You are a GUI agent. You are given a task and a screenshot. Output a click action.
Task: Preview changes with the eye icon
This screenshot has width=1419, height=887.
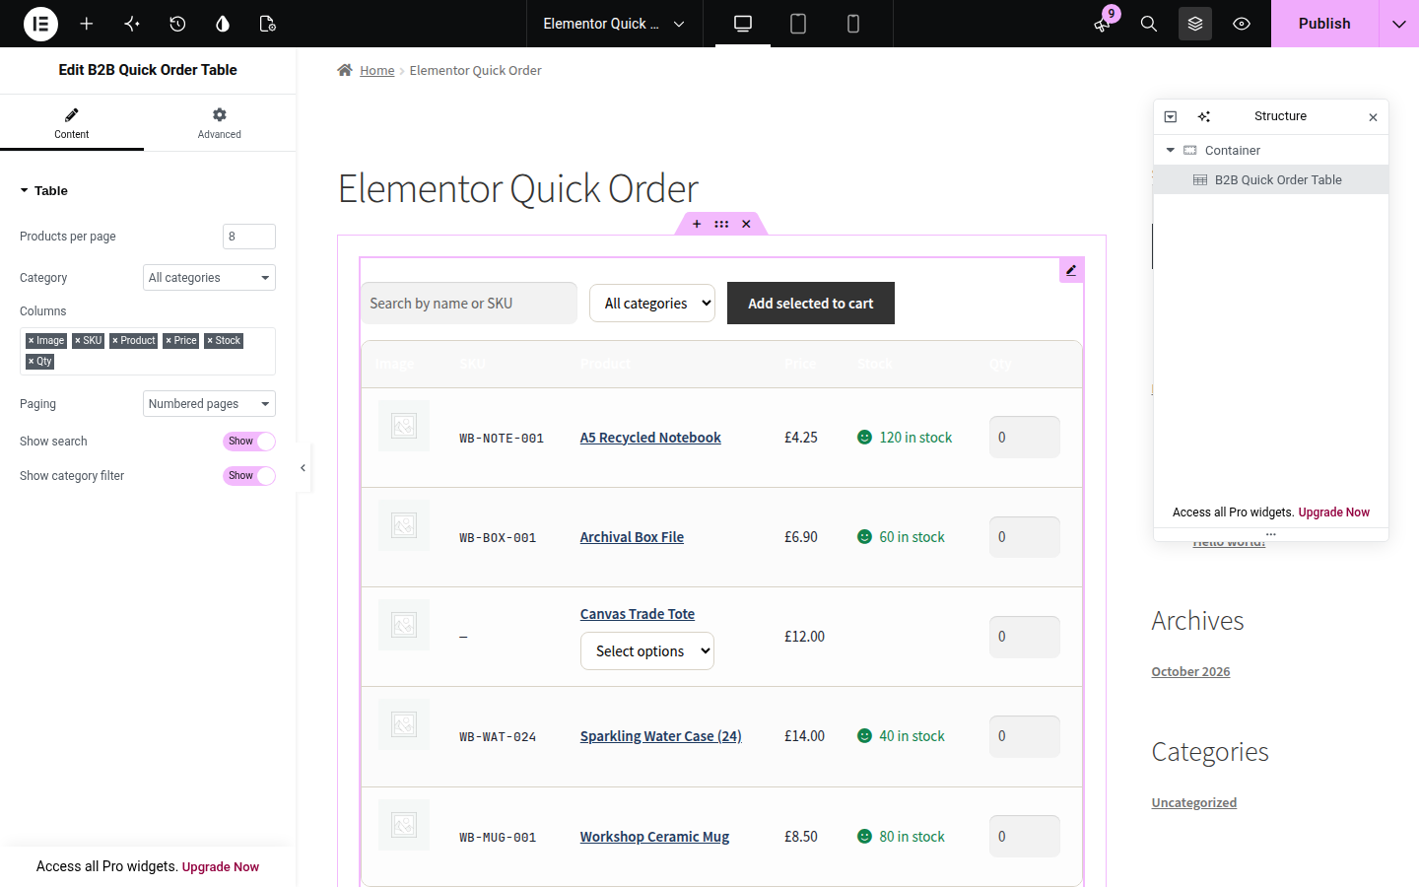click(1242, 24)
